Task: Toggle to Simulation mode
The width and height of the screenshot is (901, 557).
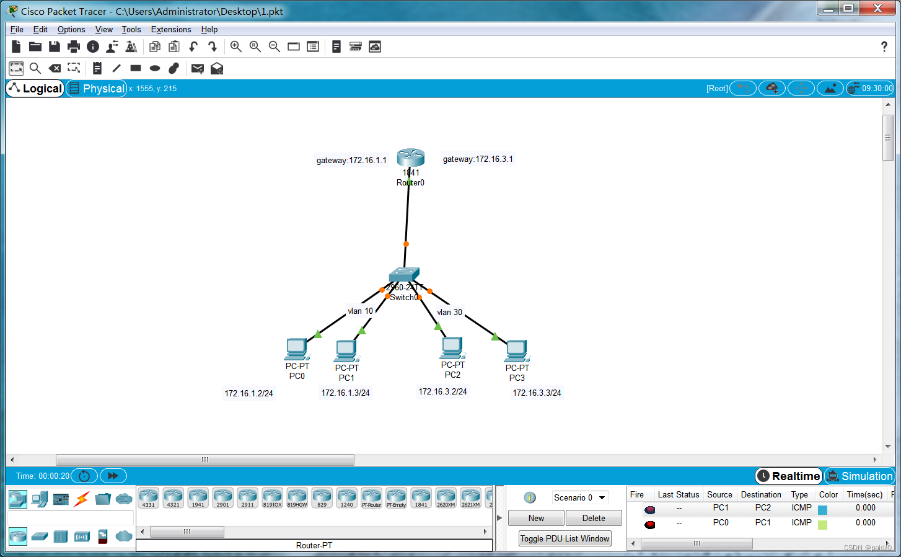Action: pyautogui.click(x=859, y=476)
